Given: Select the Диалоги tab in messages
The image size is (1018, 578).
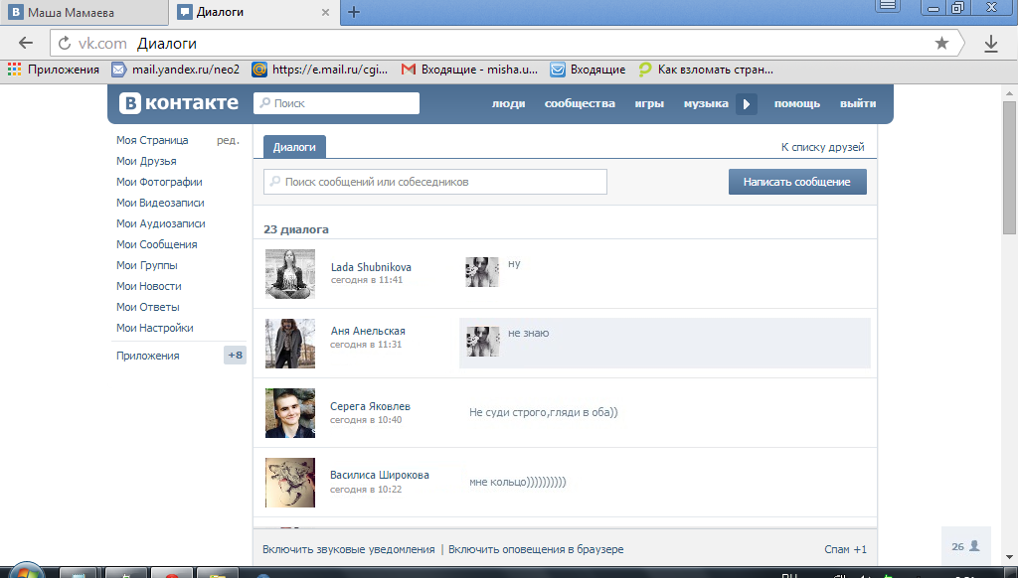Looking at the screenshot, I should tap(294, 147).
